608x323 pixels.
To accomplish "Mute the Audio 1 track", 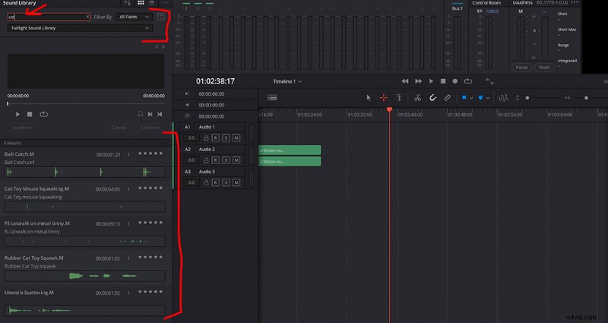I will tap(236, 138).
